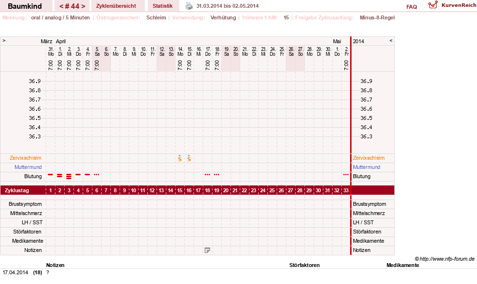Select cycle day 33 in Zyklustag row
Viewport: 477px width, 284px height.
(x=346, y=190)
